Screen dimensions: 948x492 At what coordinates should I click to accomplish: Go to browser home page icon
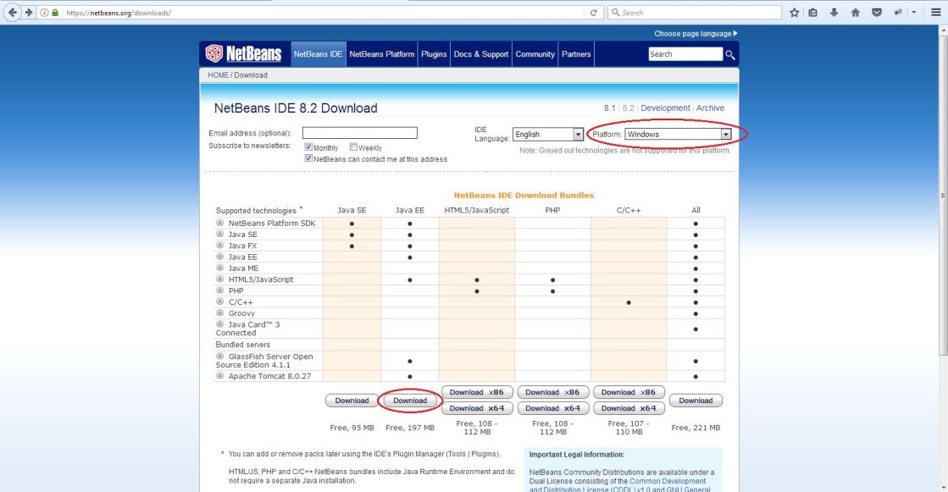[x=856, y=12]
